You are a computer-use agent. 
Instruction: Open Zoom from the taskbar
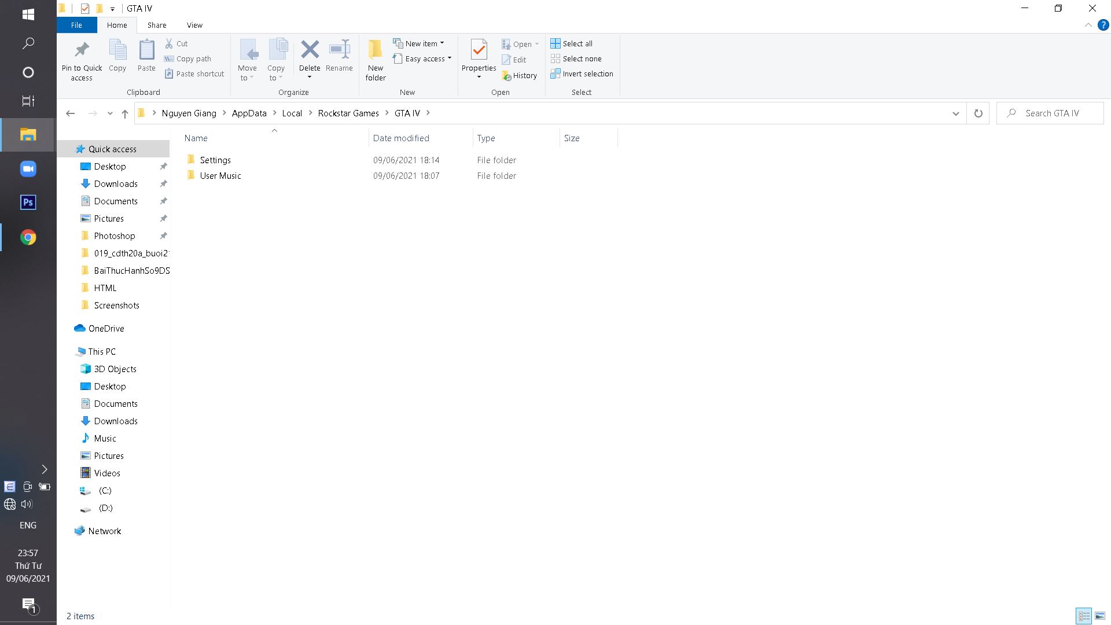(28, 169)
